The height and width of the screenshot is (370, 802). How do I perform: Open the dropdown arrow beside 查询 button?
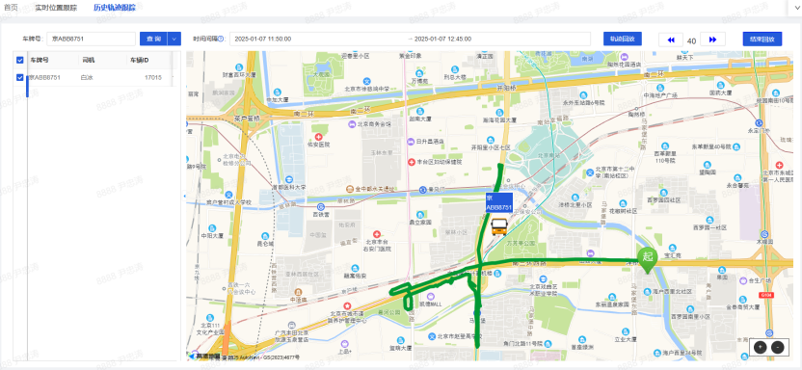[174, 39]
